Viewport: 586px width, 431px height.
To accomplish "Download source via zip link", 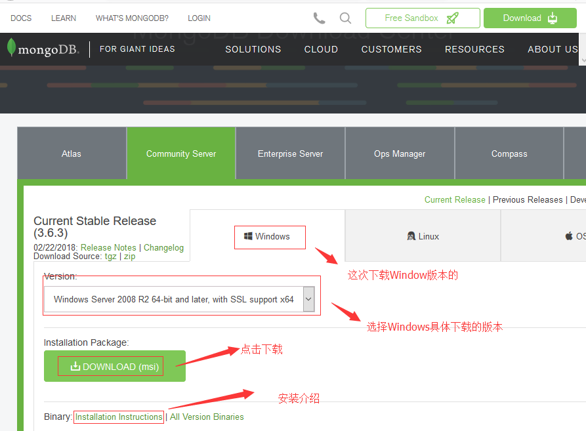I will 130,257.
